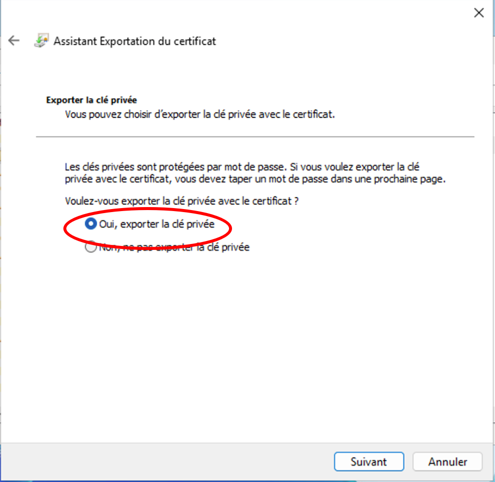495x482 pixels.
Task: Click the 'vous devez taper un mot de passe' line
Action: (255, 179)
